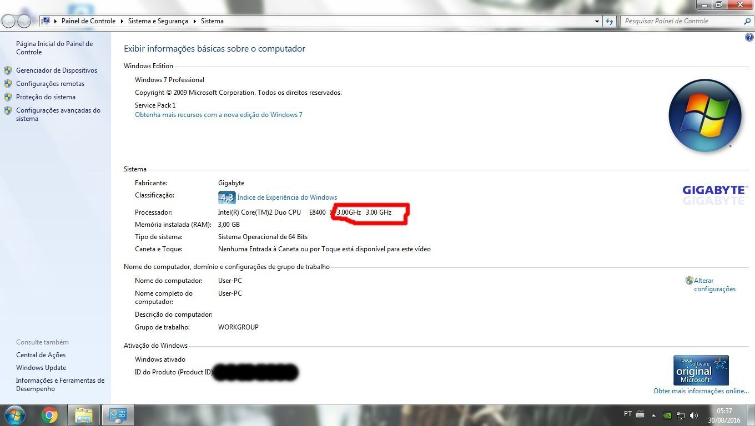The image size is (755, 426).
Task: Click the Control Panel taskbar button
Action: 118,415
